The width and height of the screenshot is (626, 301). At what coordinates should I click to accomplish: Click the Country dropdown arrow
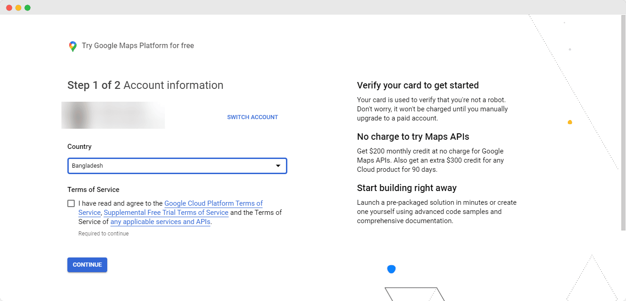coord(278,166)
